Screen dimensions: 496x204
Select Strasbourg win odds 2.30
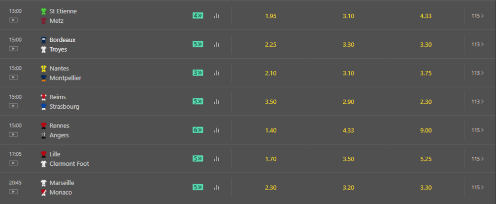426,102
